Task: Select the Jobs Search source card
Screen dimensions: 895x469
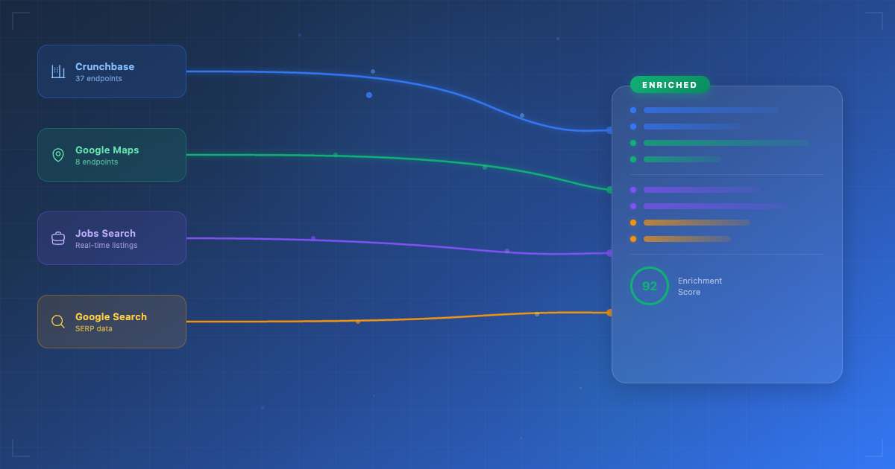Action: tap(112, 238)
